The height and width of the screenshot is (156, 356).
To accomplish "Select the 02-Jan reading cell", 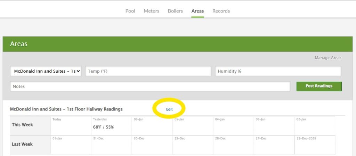I will click(x=315, y=126).
